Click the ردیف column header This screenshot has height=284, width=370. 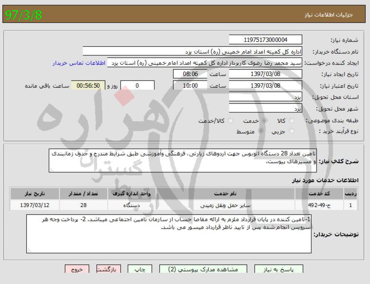[x=351, y=194]
